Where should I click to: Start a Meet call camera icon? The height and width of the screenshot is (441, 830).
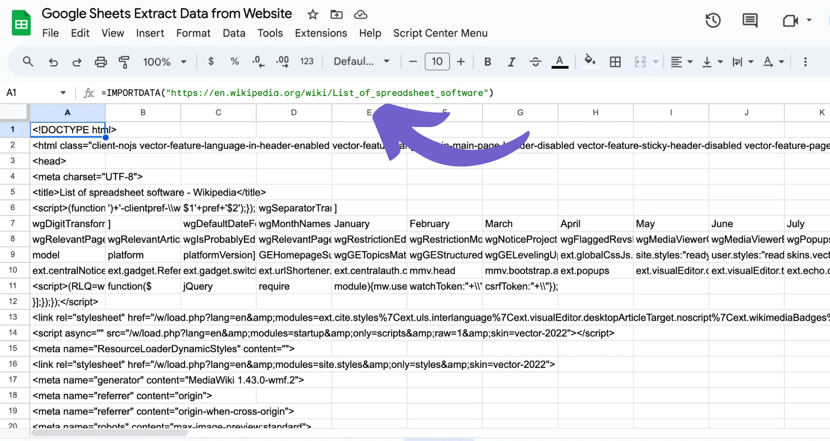790,20
